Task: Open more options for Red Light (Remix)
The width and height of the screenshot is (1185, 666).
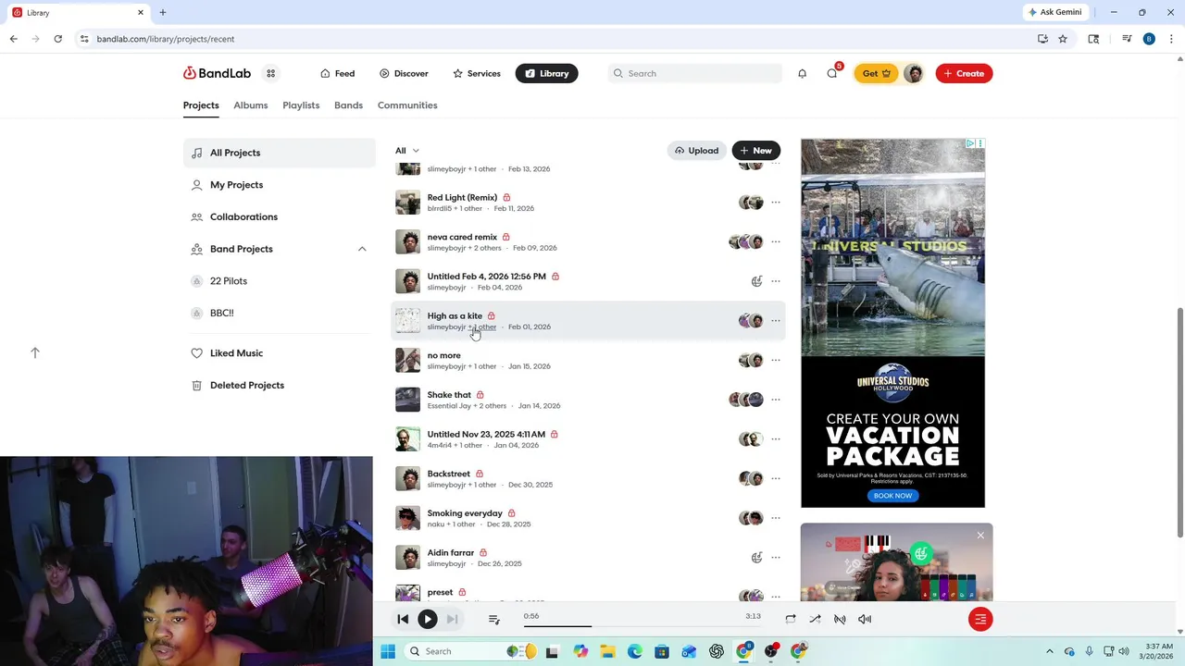Action: tap(776, 203)
